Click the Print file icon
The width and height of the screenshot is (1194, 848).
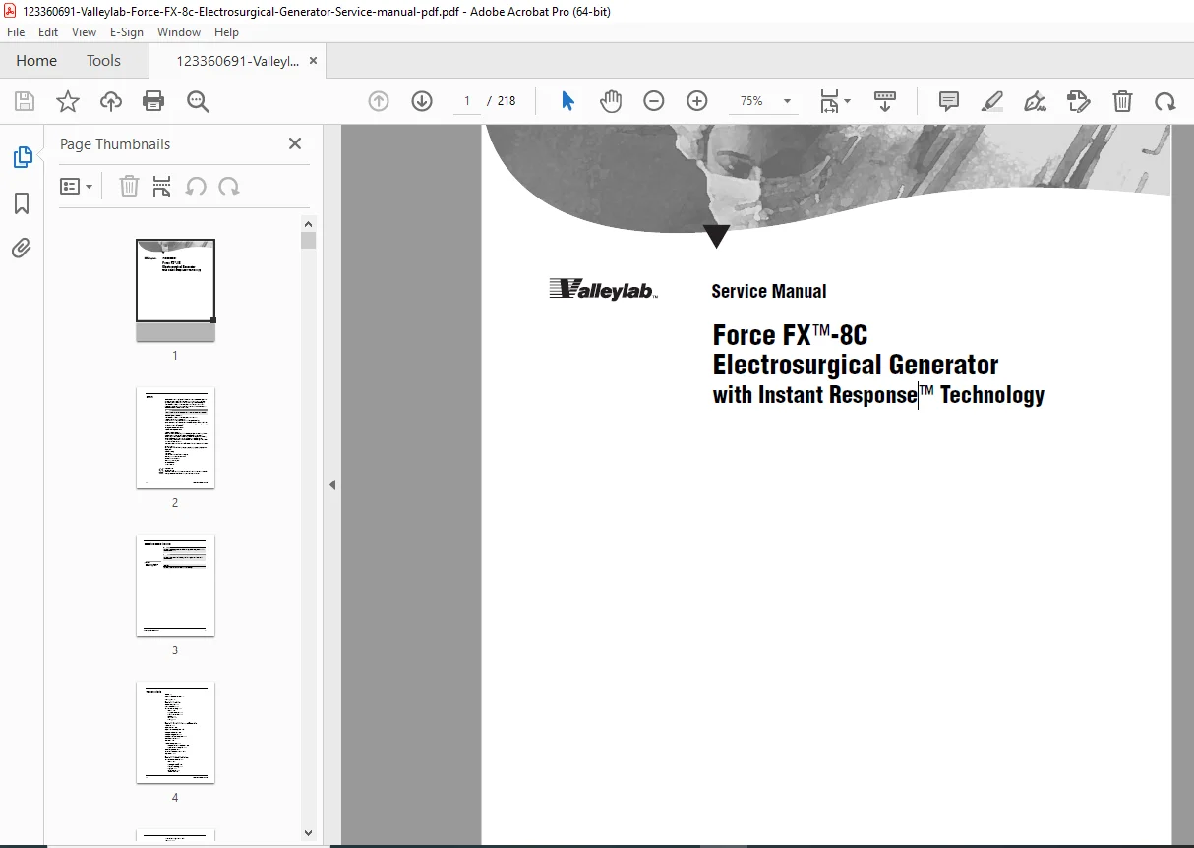153,101
